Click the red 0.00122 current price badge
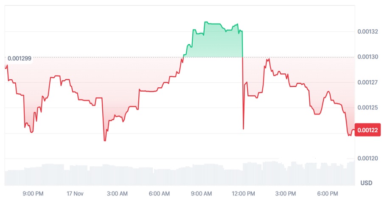Viewport: 382px width, 212px height. pos(368,130)
